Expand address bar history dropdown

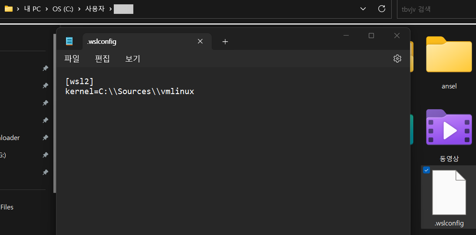click(x=363, y=9)
